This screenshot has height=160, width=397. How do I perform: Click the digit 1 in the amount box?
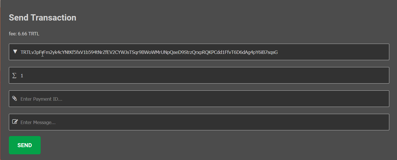pyautogui.click(x=22, y=76)
